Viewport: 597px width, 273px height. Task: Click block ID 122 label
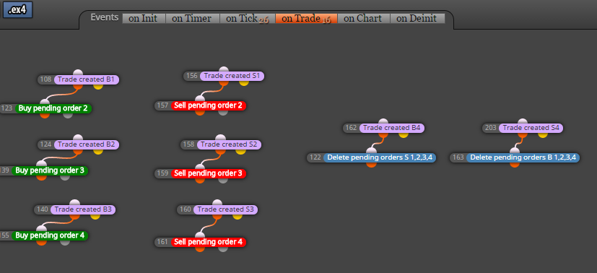pos(315,157)
